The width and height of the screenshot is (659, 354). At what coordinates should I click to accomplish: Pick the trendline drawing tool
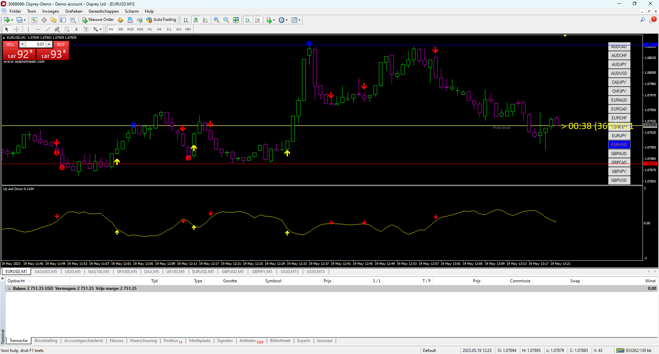click(48, 29)
